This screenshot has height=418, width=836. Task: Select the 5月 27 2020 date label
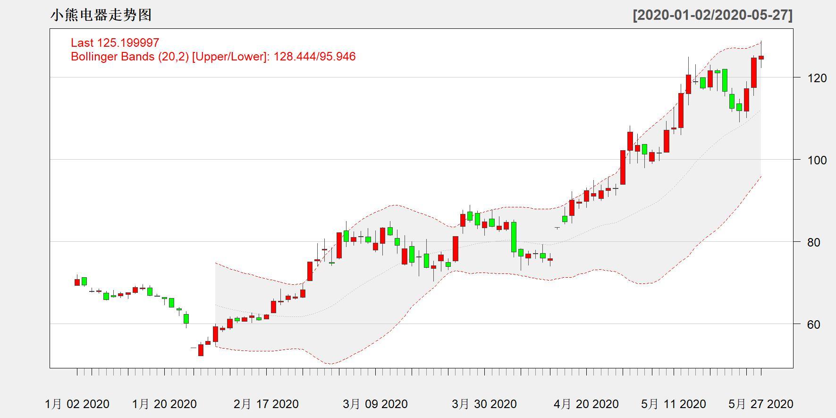pos(761,404)
